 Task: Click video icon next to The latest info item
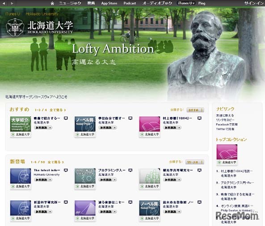(x=66, y=170)
